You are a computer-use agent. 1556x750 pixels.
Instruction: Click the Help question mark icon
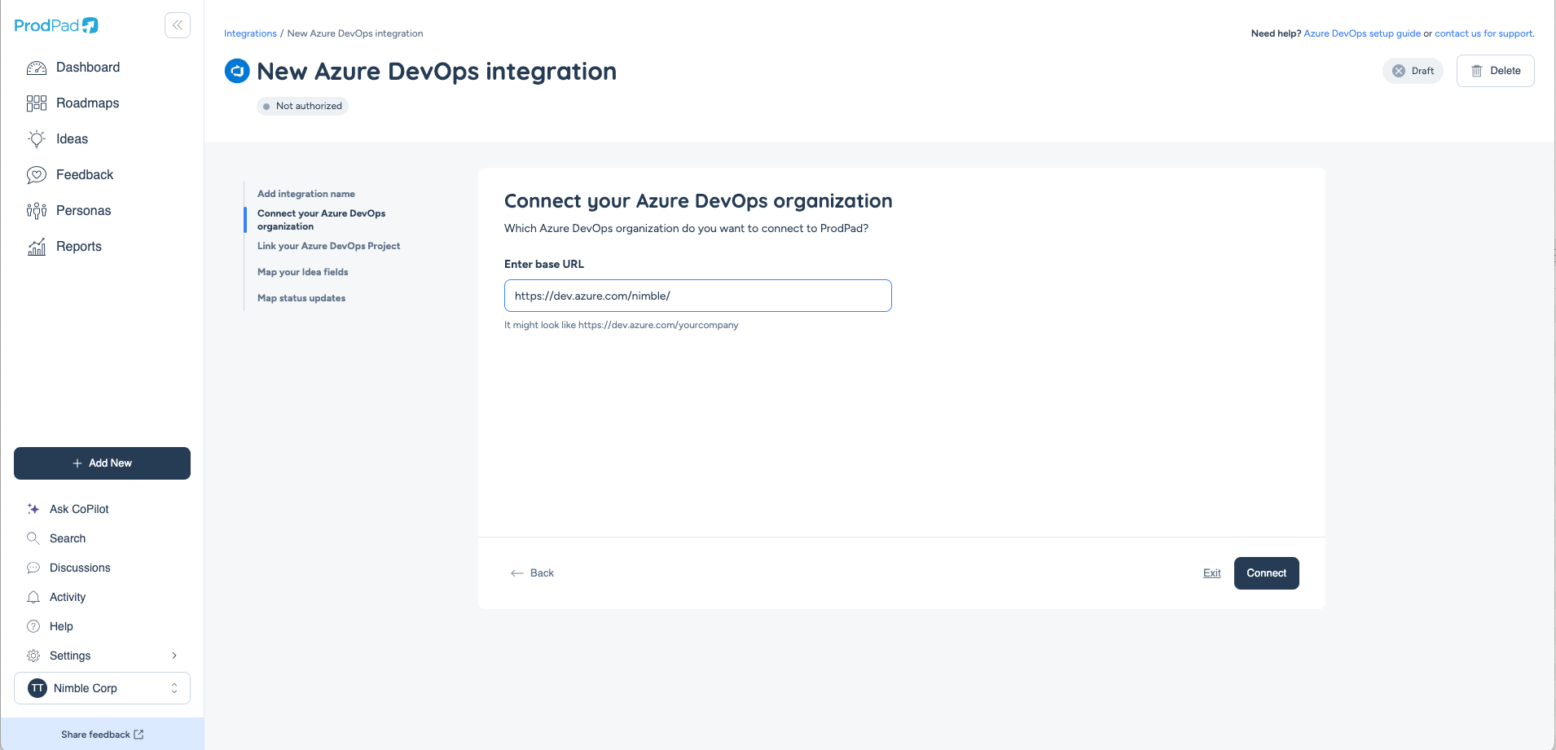click(33, 626)
